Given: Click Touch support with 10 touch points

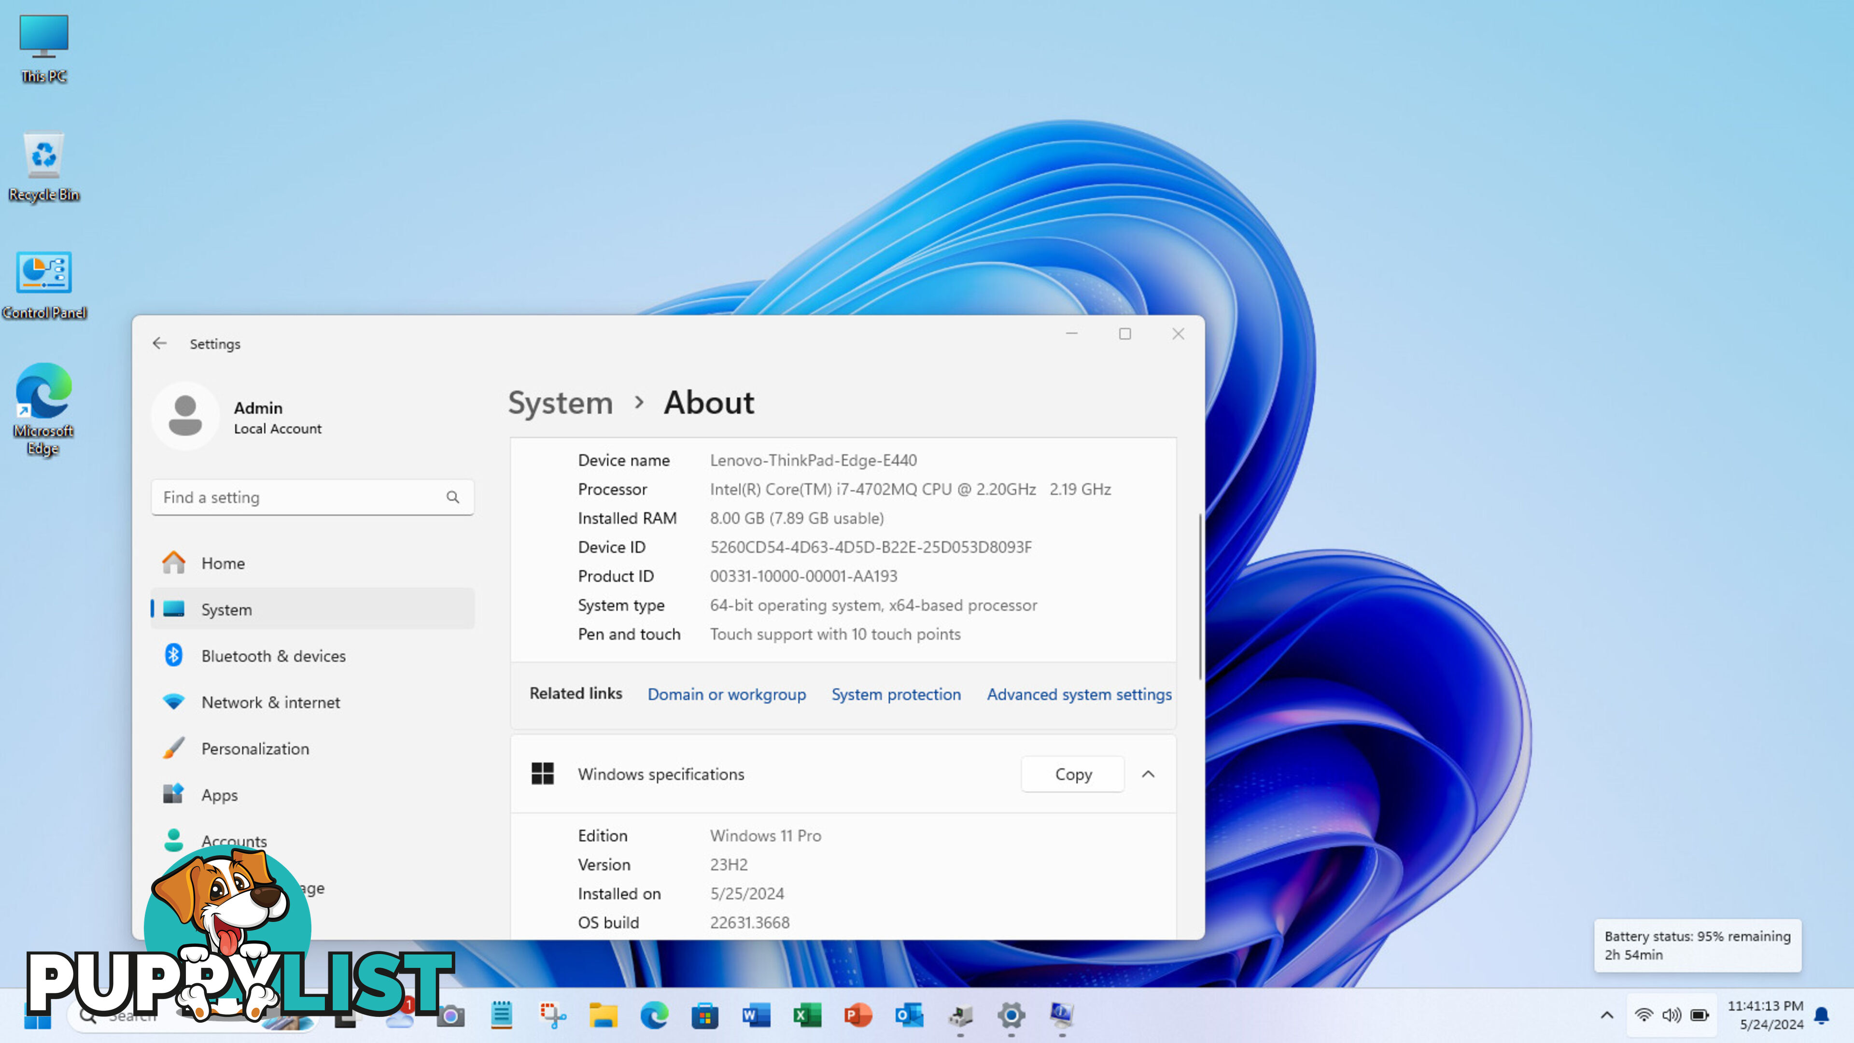Looking at the screenshot, I should pyautogui.click(x=835, y=634).
